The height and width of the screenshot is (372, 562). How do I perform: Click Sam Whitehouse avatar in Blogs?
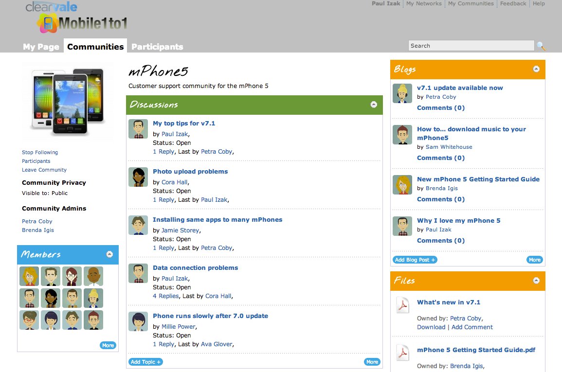pos(402,135)
